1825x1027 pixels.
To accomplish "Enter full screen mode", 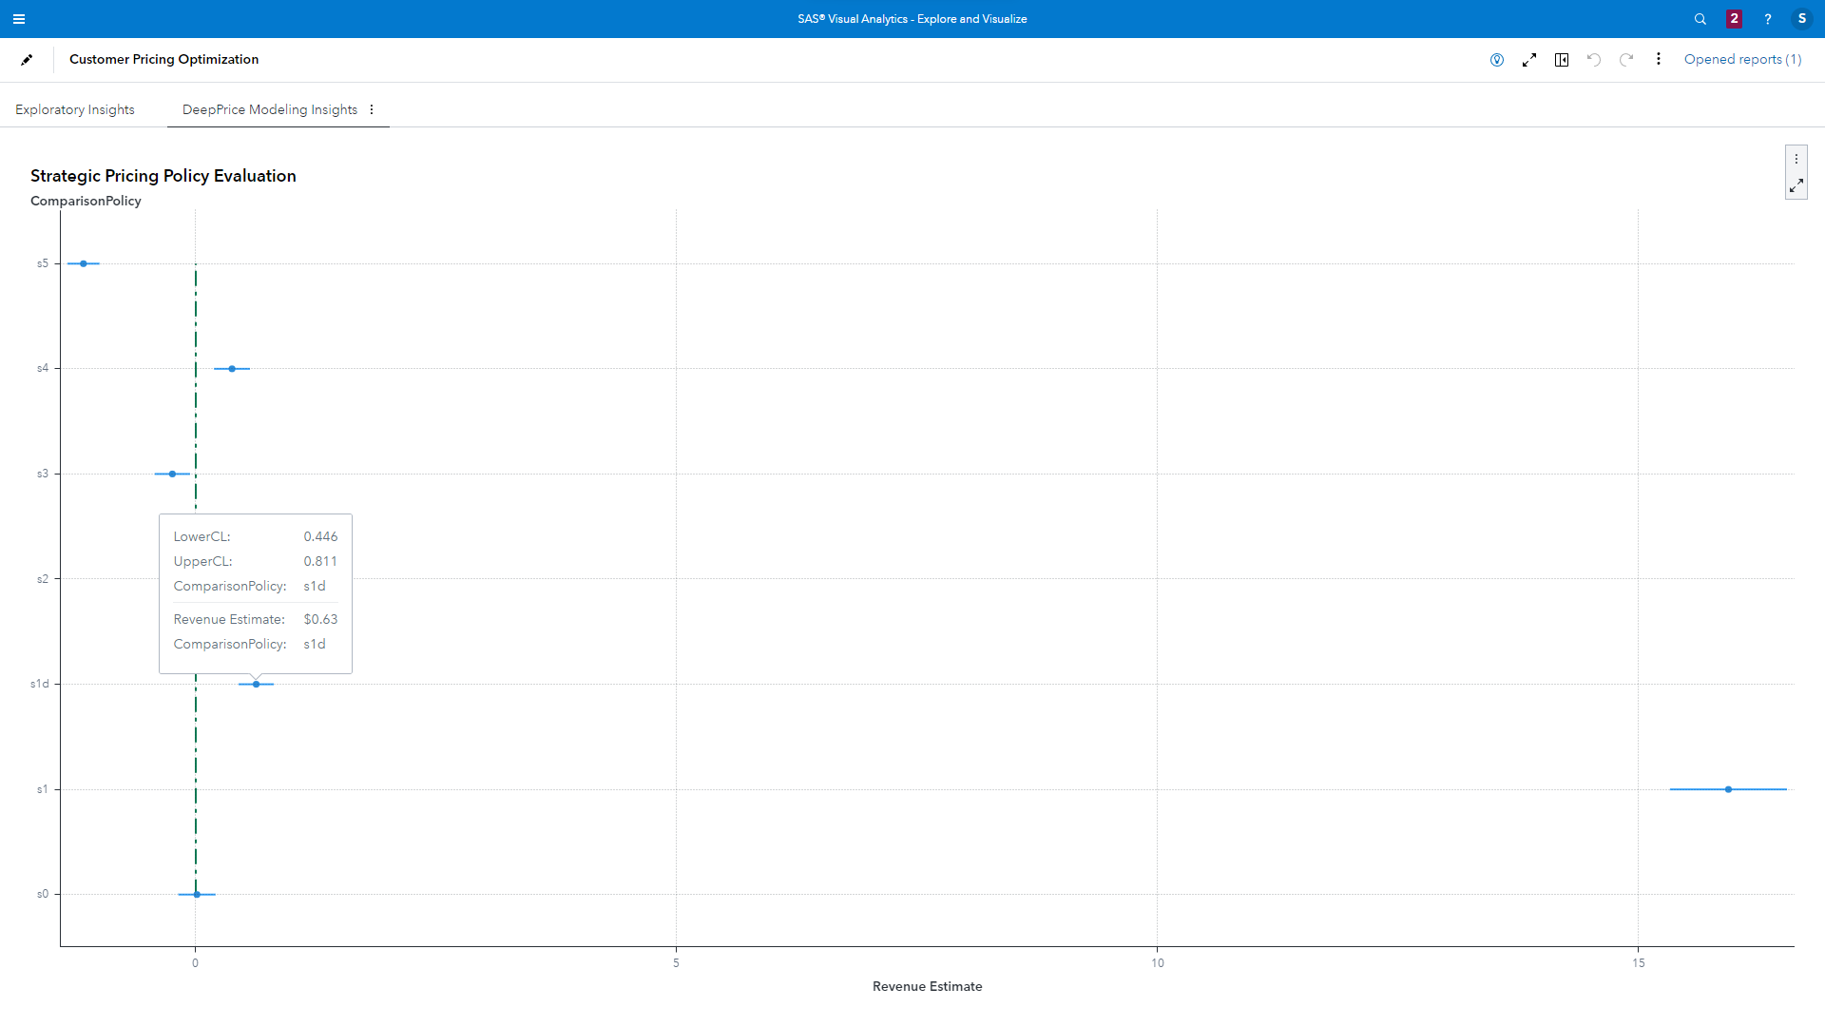I will click(1528, 59).
